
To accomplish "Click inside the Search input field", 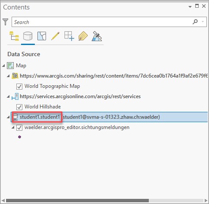I will click(102, 22).
